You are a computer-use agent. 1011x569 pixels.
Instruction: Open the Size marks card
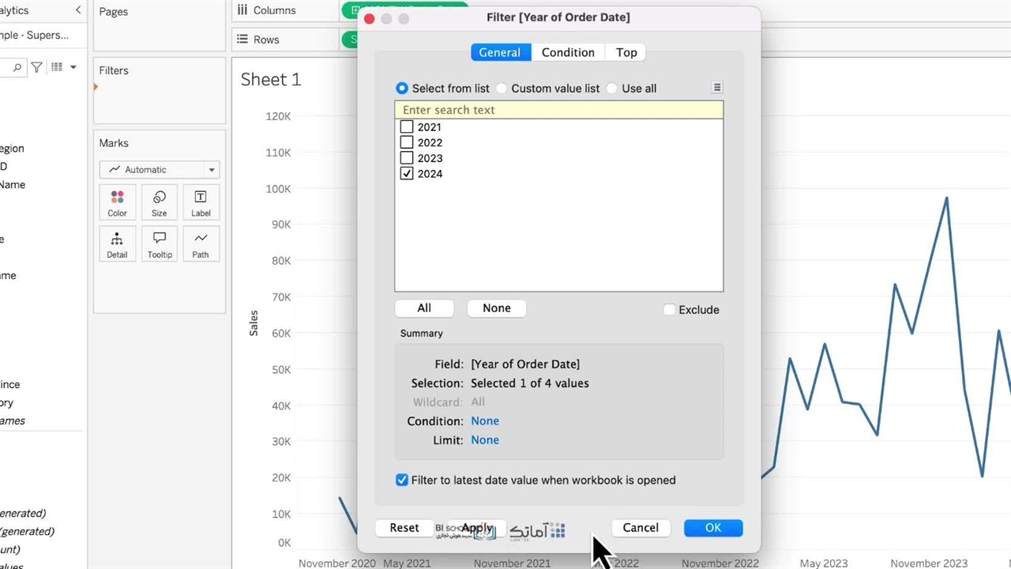(x=160, y=202)
